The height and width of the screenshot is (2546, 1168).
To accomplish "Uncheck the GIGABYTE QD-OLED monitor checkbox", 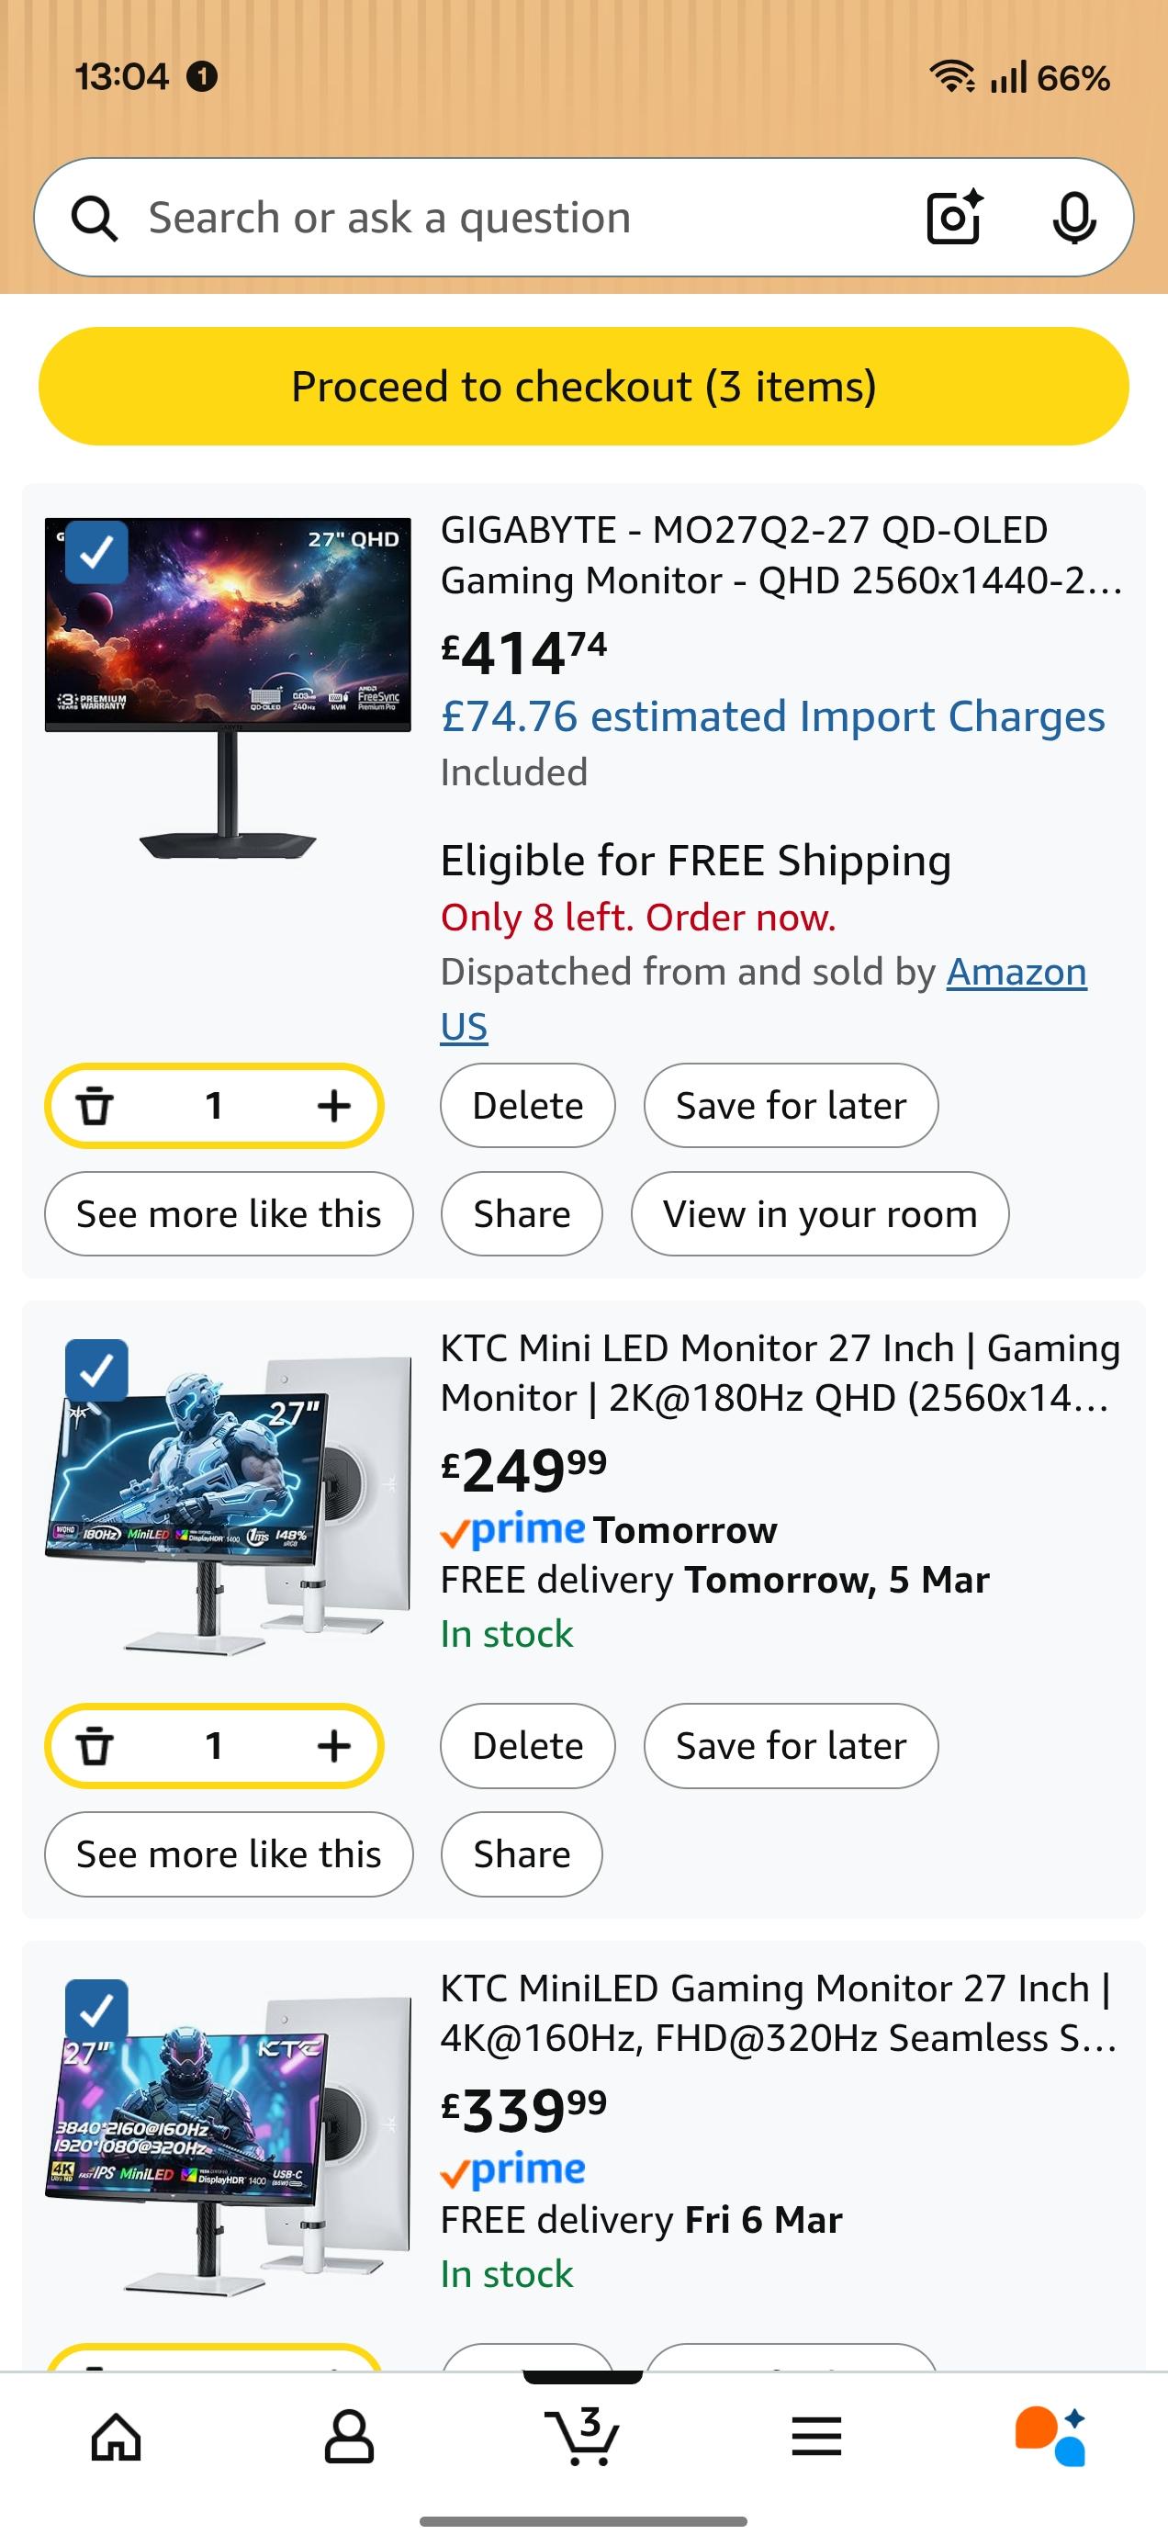I will pos(95,551).
